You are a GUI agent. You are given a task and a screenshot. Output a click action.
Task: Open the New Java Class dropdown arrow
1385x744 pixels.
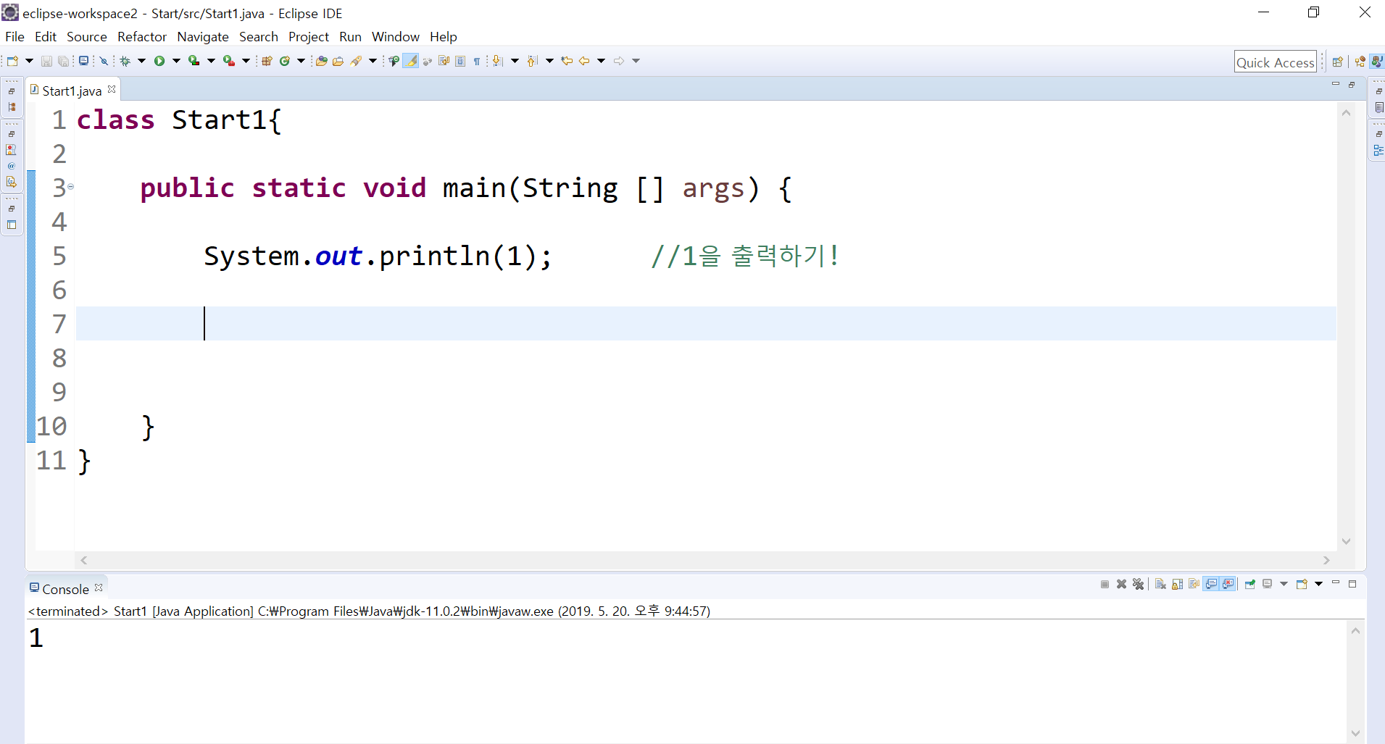click(x=301, y=61)
